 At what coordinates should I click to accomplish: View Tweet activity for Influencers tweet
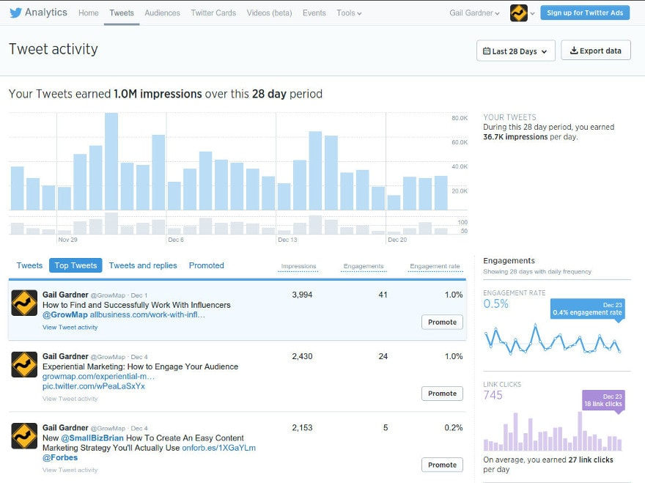(x=70, y=328)
